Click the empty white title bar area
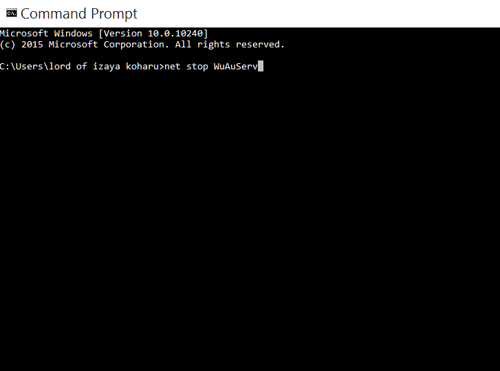500x371 pixels. [x=319, y=14]
